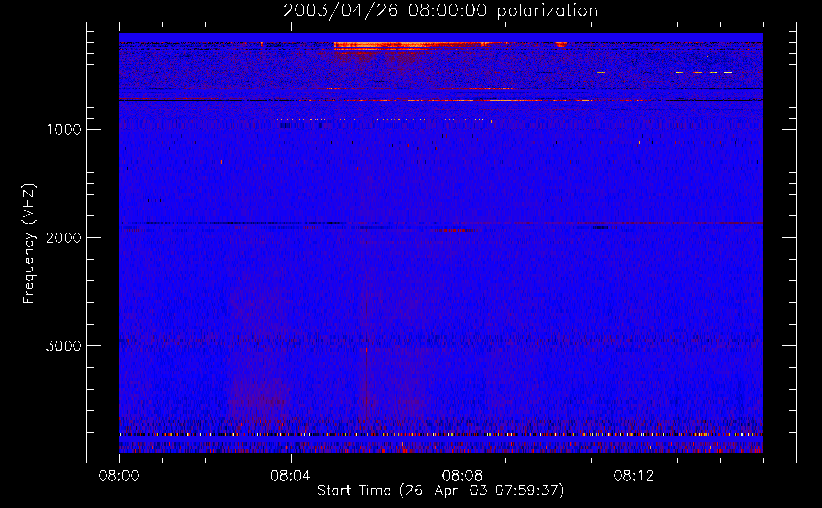Click the plot title '2003/04/26 08:00:00 polarization'
The height and width of the screenshot is (508, 822).
440,10
